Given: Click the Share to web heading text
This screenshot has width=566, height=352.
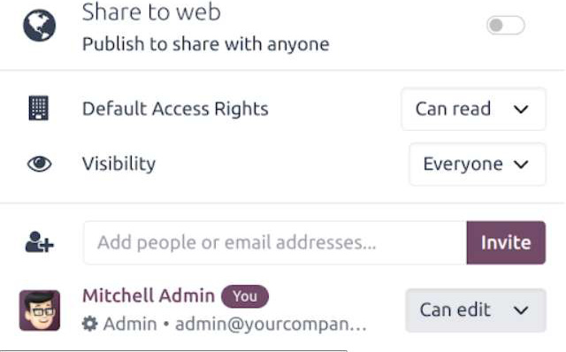Looking at the screenshot, I should tap(151, 11).
